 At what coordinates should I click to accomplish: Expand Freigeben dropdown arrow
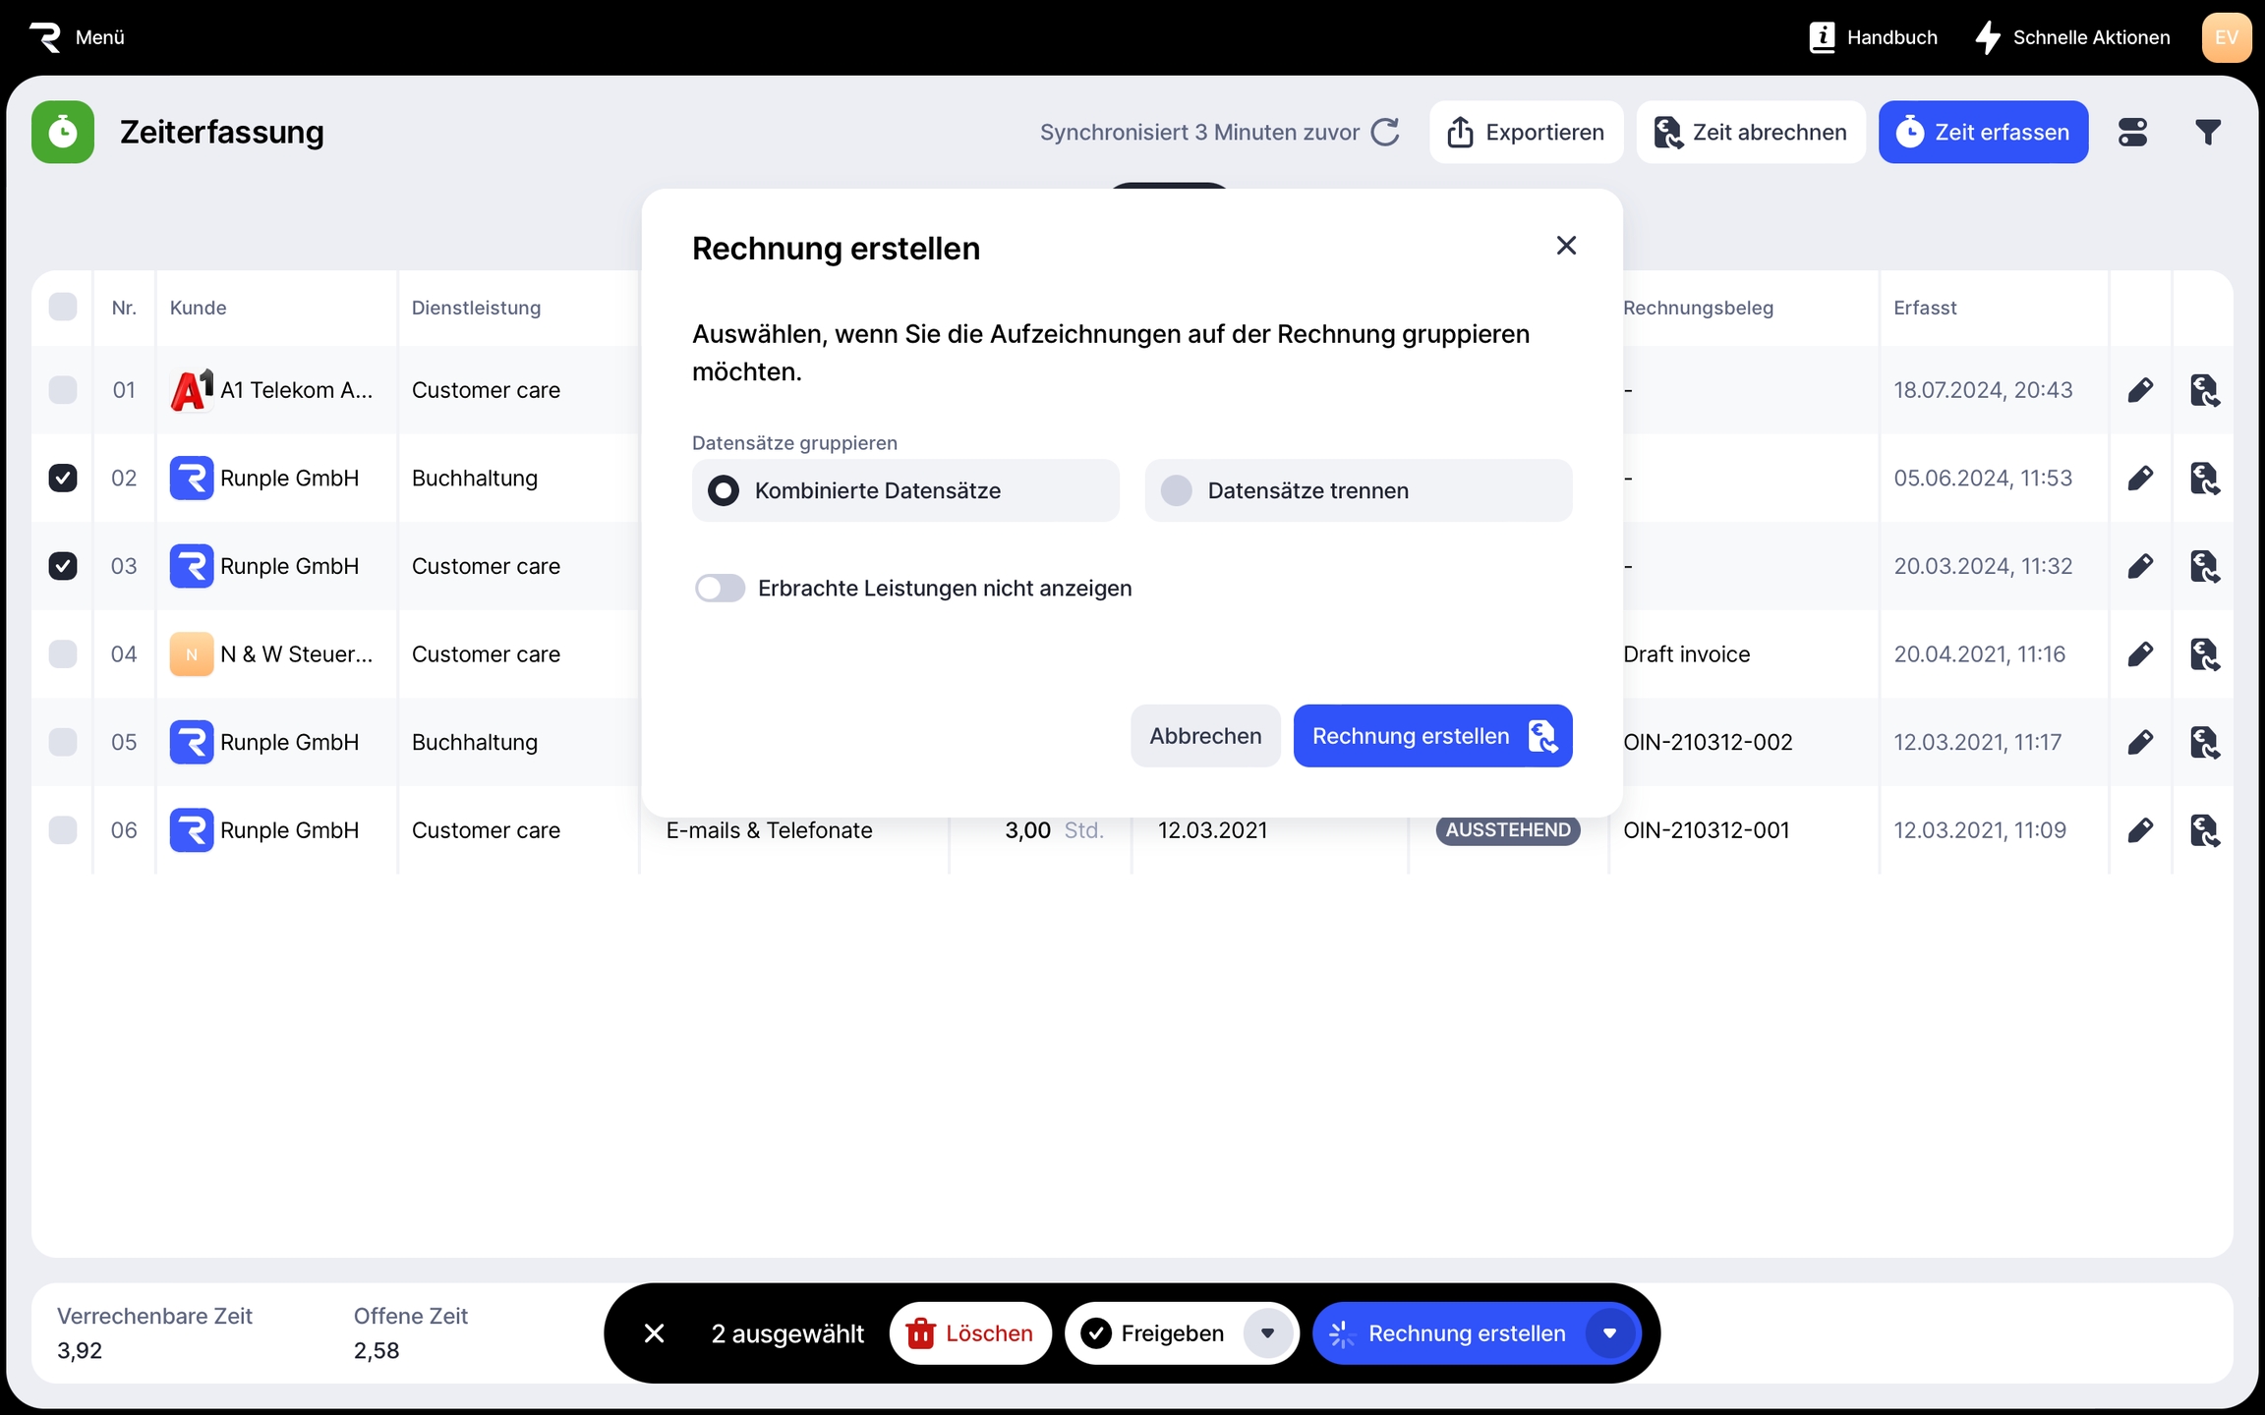click(1267, 1333)
